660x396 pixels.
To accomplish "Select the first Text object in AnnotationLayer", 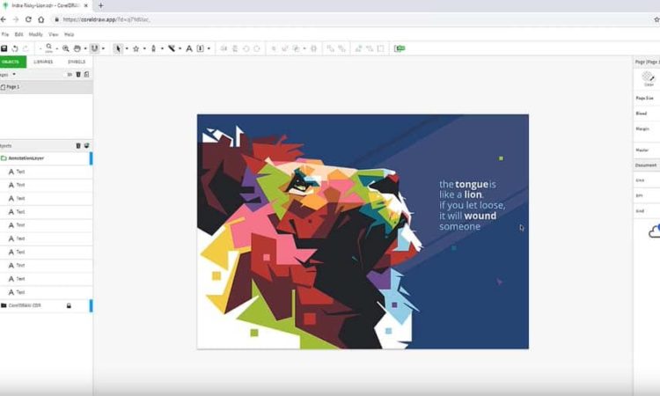I will click(19, 172).
